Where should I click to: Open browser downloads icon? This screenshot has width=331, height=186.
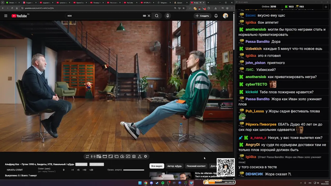(216, 8)
